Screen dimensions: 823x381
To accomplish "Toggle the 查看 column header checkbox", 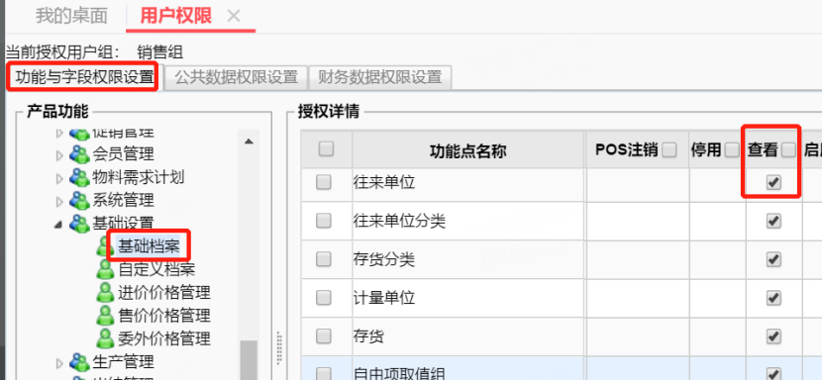I will (x=788, y=150).
